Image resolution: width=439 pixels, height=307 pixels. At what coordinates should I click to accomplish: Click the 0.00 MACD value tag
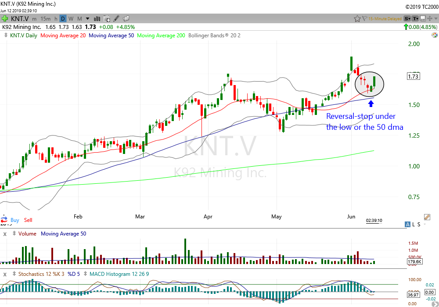tap(429, 292)
